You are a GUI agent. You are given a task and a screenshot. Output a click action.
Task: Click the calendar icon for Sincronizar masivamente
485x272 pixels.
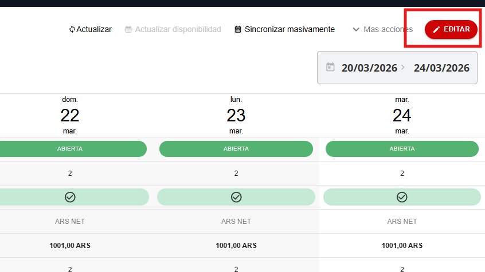click(238, 29)
